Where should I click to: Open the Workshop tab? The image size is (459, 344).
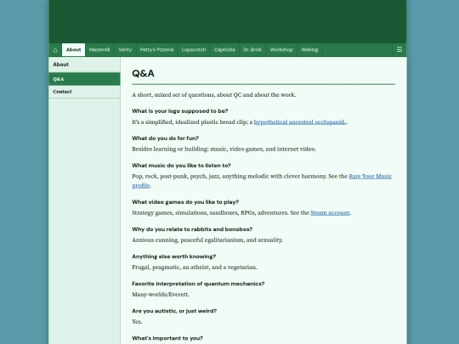[x=281, y=50]
